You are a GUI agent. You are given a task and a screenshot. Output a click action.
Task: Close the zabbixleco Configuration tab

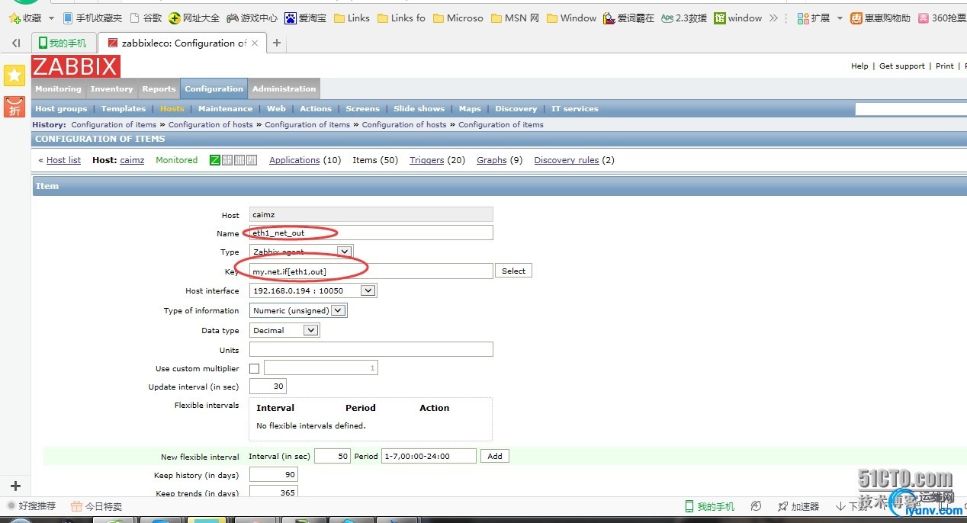point(254,43)
